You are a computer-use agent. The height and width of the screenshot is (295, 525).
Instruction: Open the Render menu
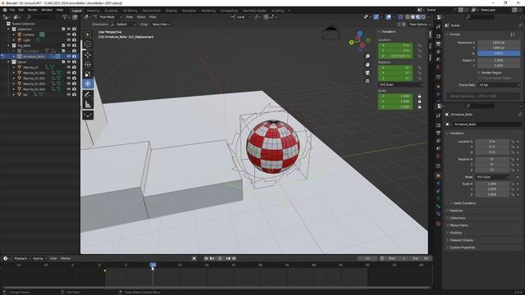33,10
